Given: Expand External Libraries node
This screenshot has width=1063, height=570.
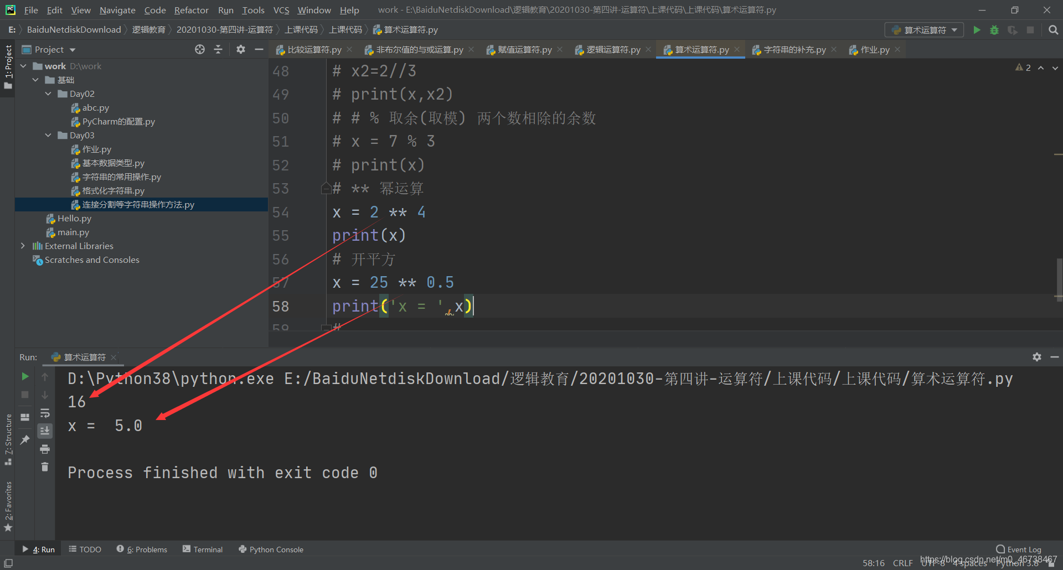Looking at the screenshot, I should [23, 246].
